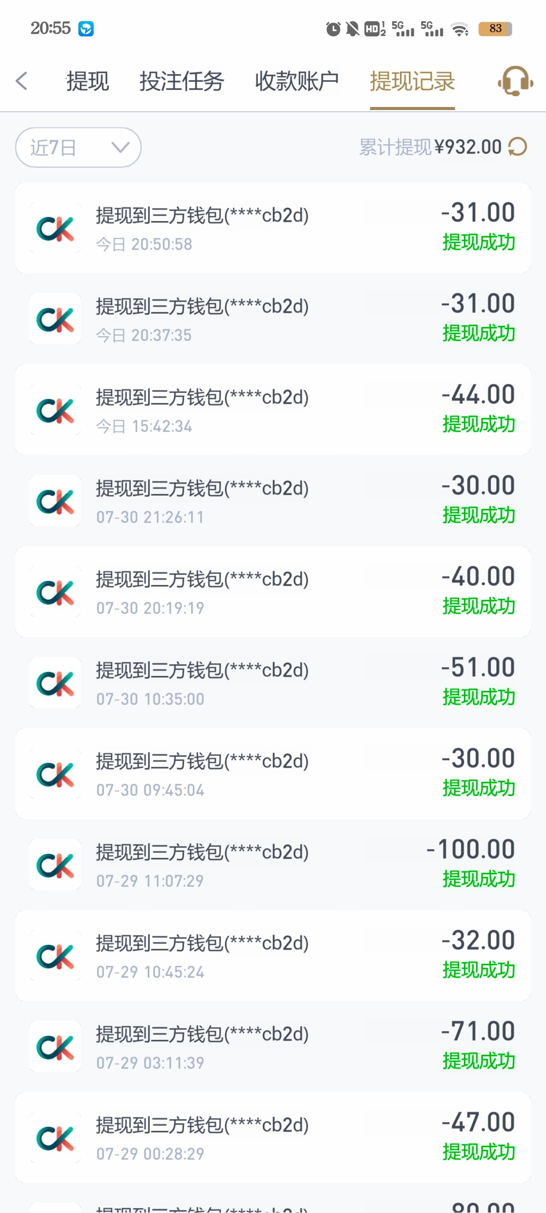Refresh the cumulative withdrawal total

tap(517, 147)
